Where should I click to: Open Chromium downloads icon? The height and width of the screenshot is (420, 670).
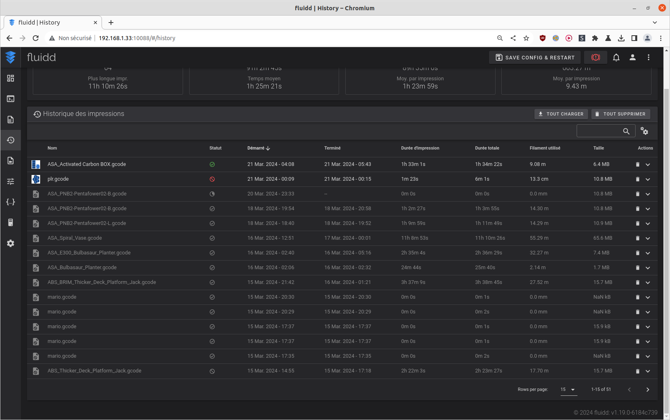(621, 38)
